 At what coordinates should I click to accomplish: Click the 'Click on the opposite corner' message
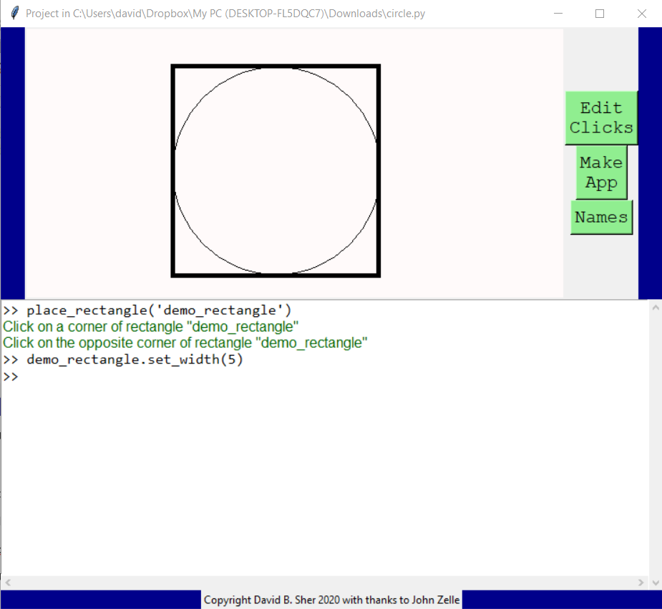(x=185, y=343)
